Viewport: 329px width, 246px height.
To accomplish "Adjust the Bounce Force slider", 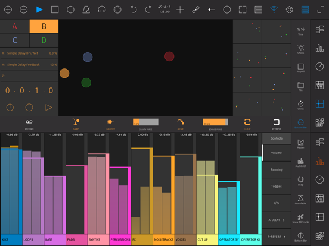I will (x=215, y=122).
